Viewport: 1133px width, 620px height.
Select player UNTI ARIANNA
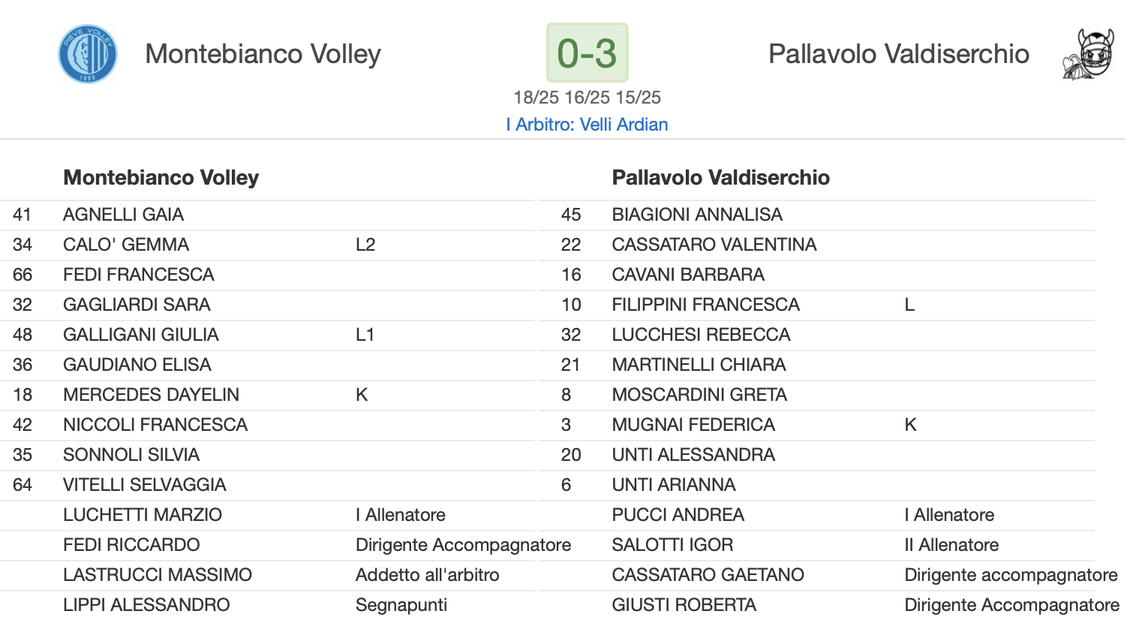674,485
